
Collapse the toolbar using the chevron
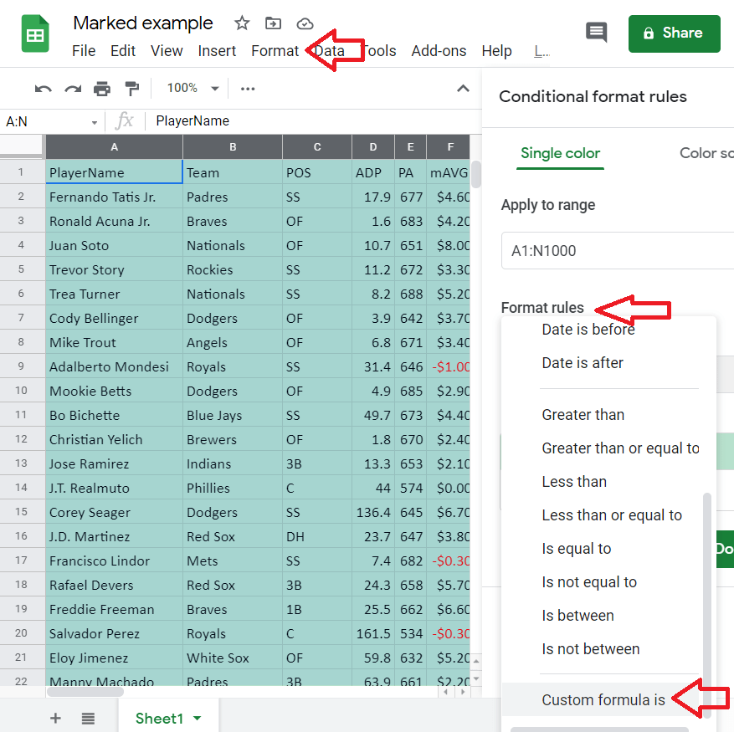point(463,88)
